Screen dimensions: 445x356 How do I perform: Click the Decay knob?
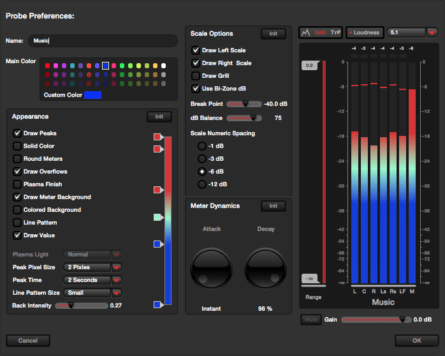(265, 269)
